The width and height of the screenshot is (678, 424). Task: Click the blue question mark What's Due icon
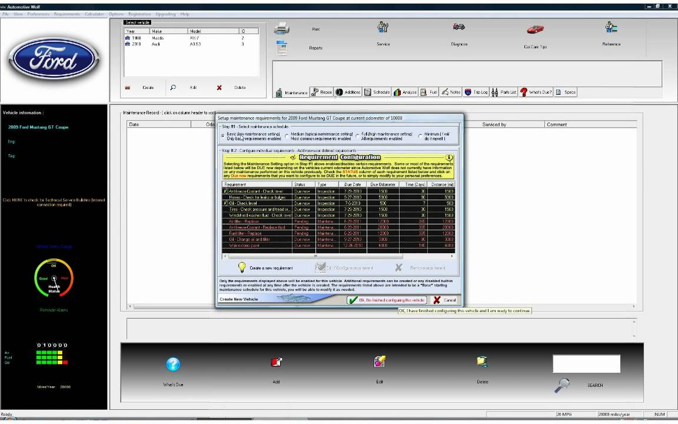pos(173,365)
